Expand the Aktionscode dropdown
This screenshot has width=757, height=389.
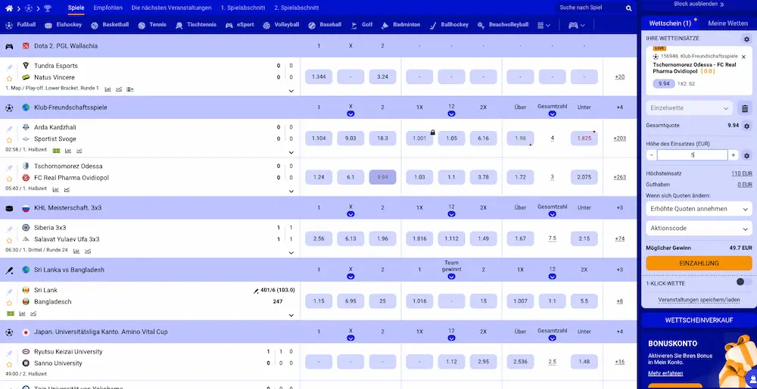(x=699, y=229)
